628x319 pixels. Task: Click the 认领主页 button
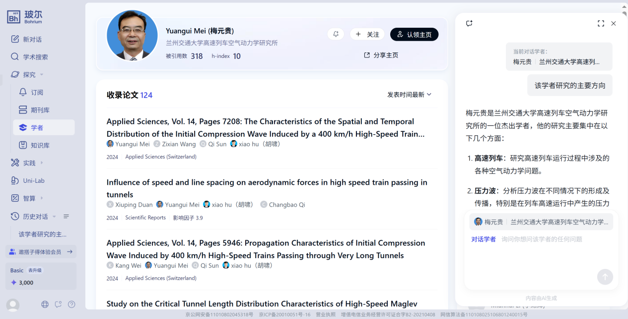[x=414, y=35]
